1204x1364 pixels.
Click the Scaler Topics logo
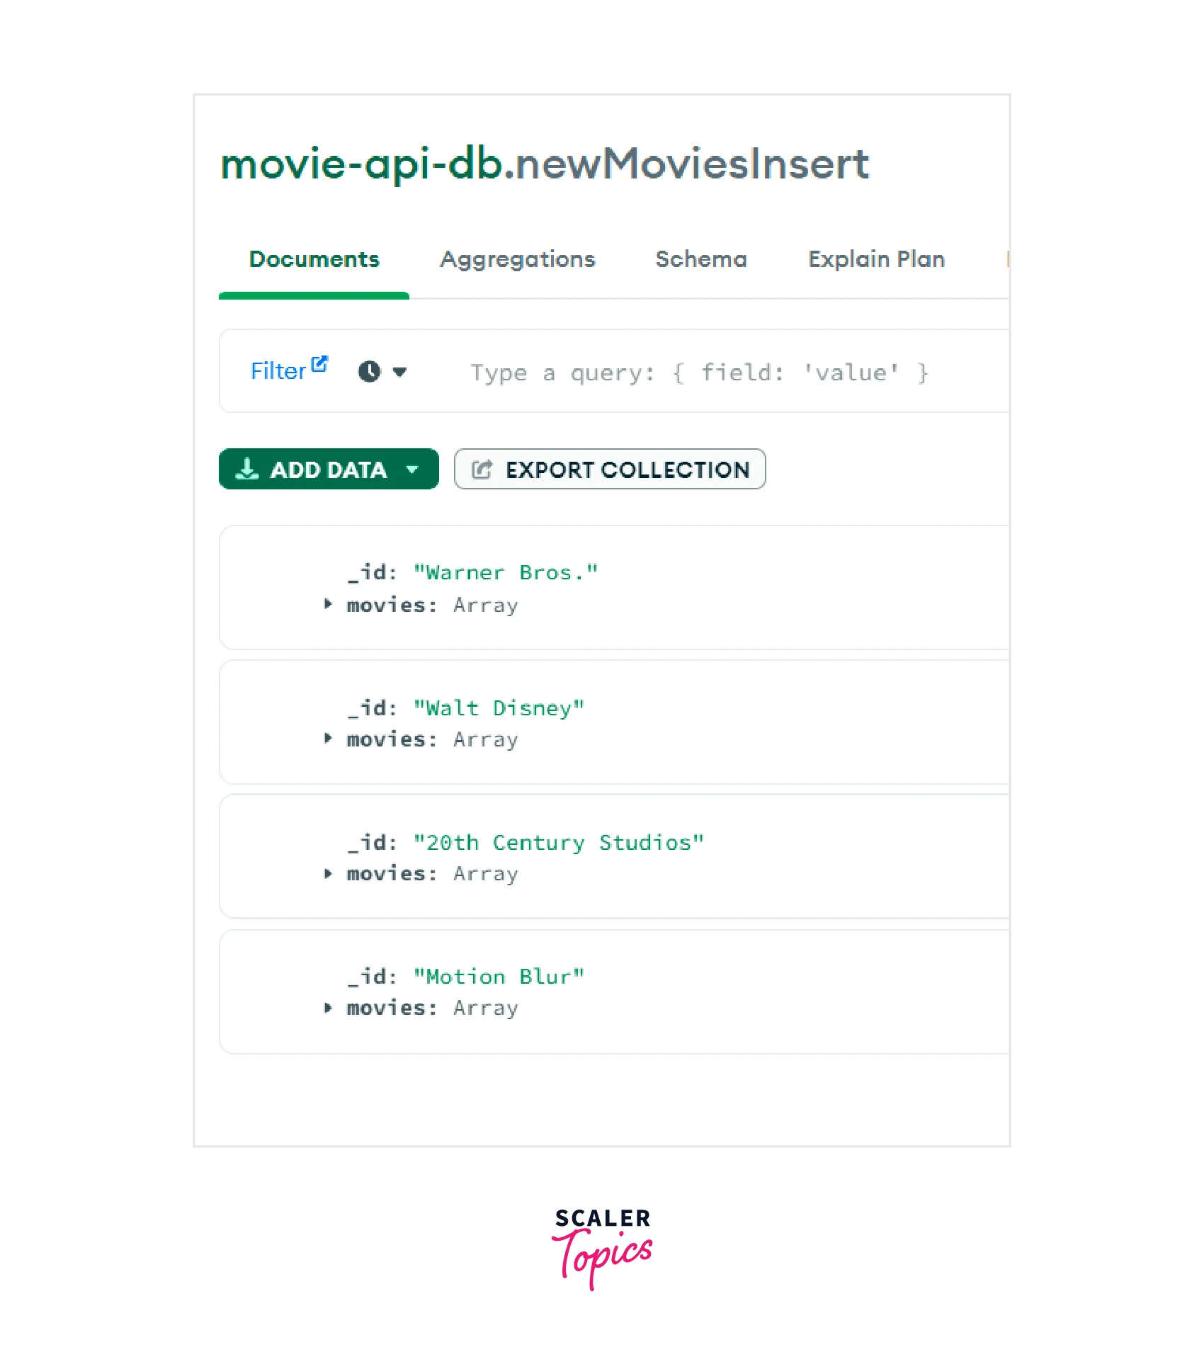pyautogui.click(x=602, y=1248)
